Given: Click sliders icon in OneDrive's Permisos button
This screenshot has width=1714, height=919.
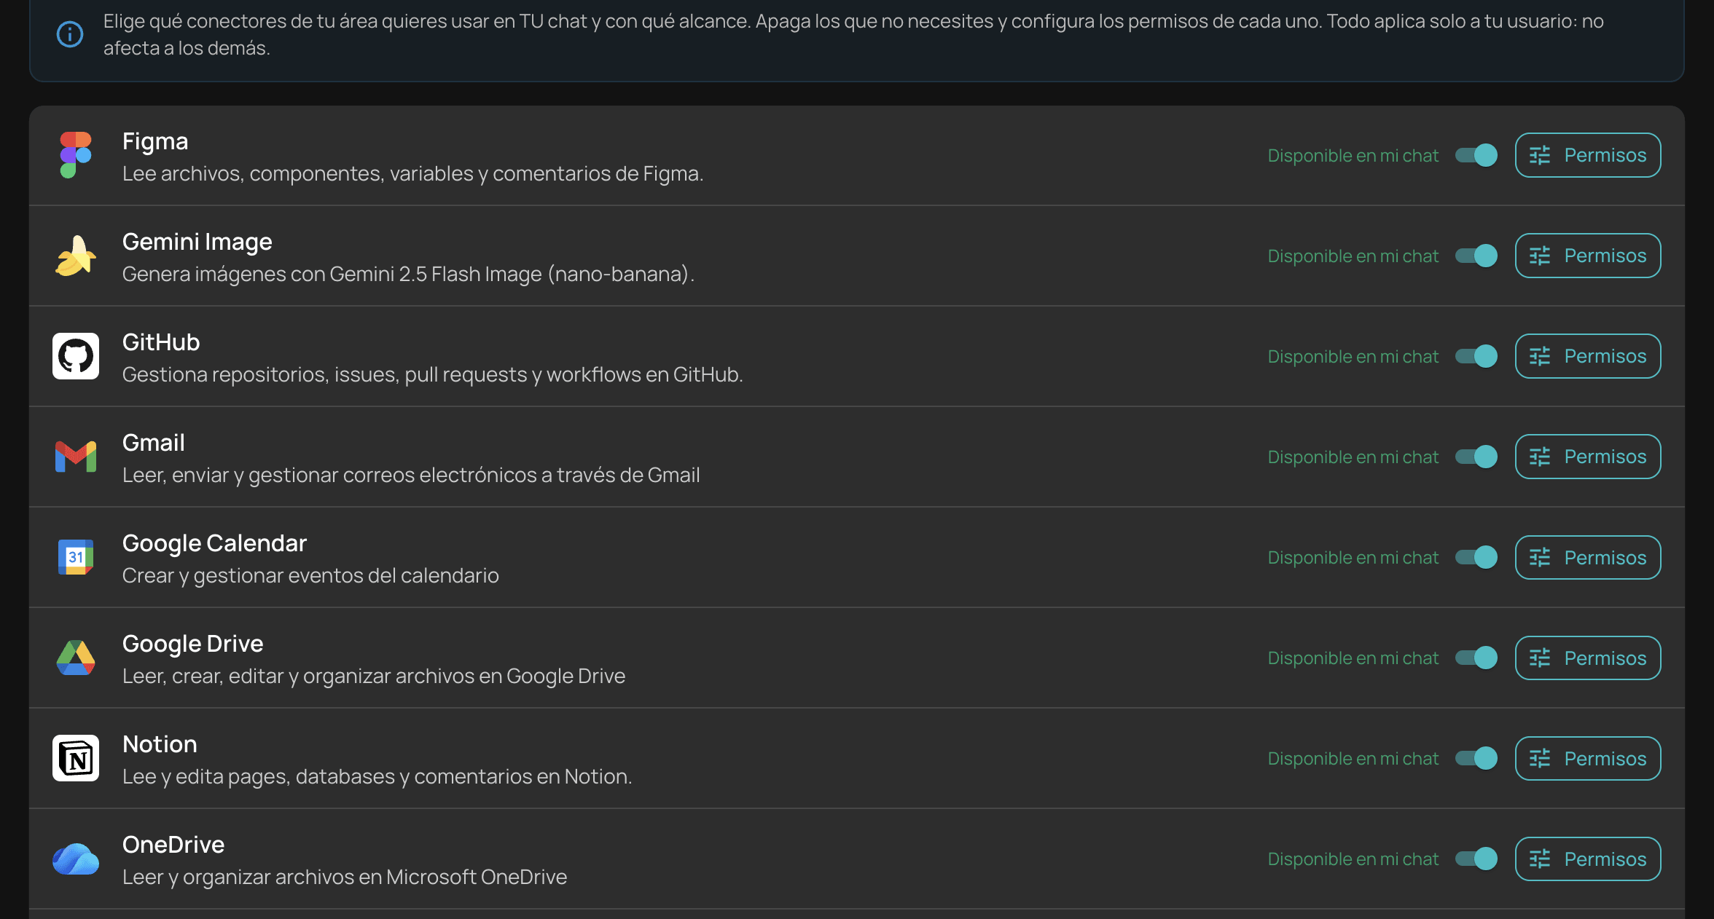Looking at the screenshot, I should click(x=1540, y=859).
